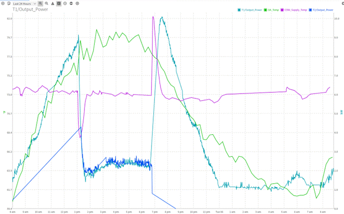Toggle T1/Output_Power series box in legend

239,10
